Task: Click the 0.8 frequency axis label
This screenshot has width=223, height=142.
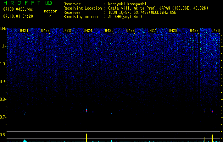Action: [3, 99]
